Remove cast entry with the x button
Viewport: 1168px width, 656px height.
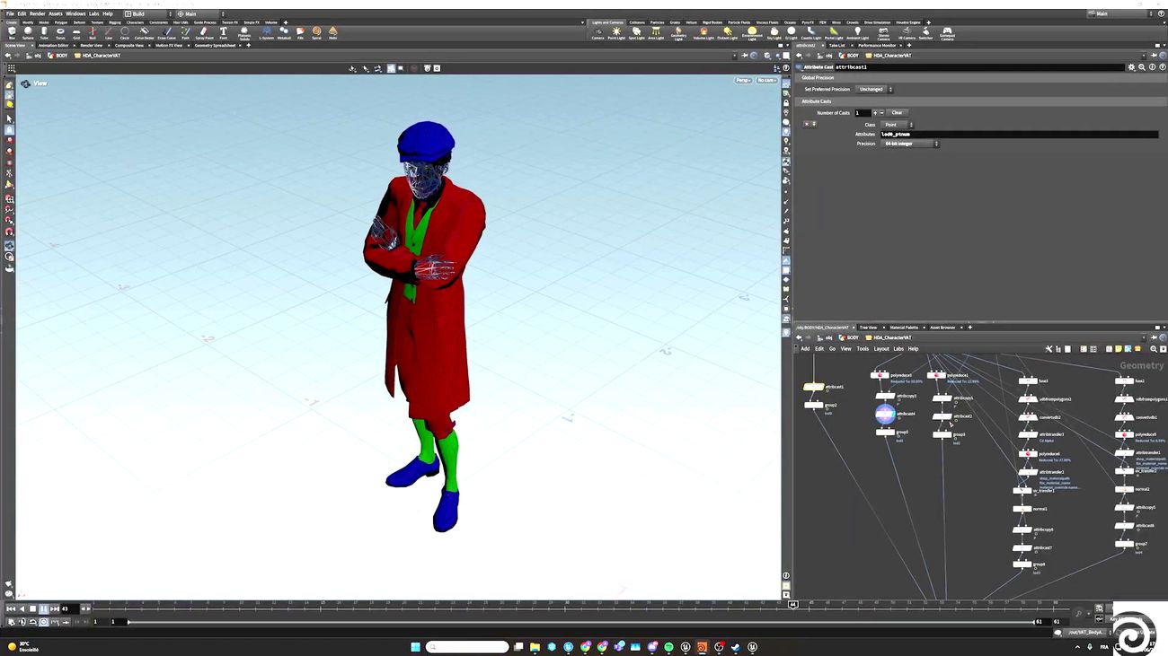(x=807, y=124)
